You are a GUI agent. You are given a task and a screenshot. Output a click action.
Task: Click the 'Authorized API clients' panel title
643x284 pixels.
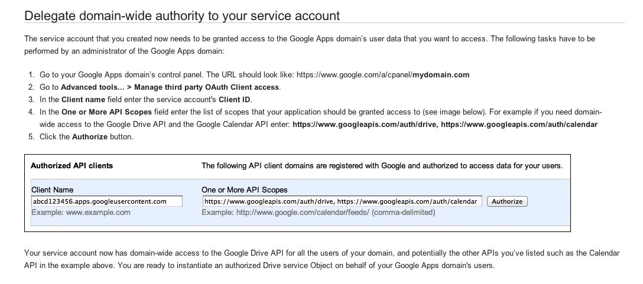click(x=72, y=166)
